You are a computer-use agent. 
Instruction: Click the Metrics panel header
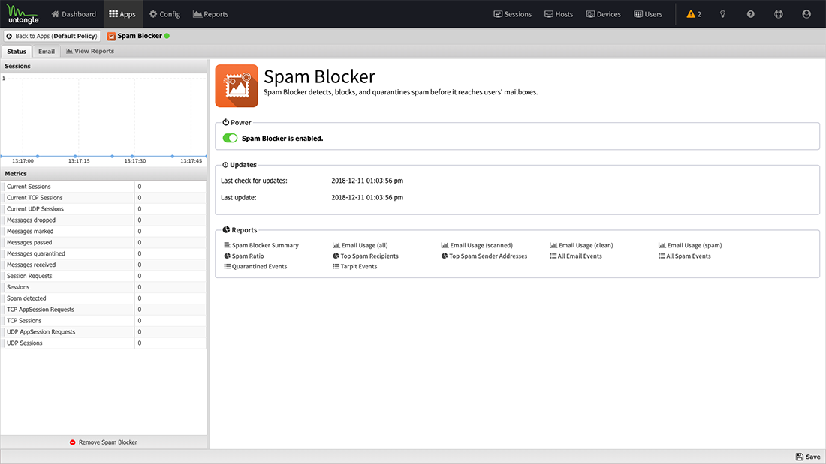click(x=104, y=174)
